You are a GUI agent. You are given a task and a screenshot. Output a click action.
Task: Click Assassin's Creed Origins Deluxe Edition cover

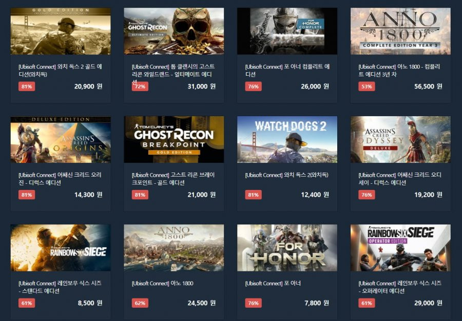tap(61, 140)
